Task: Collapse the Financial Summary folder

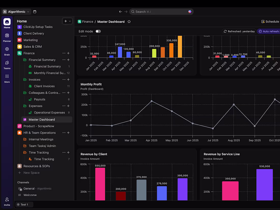Action: (25, 60)
